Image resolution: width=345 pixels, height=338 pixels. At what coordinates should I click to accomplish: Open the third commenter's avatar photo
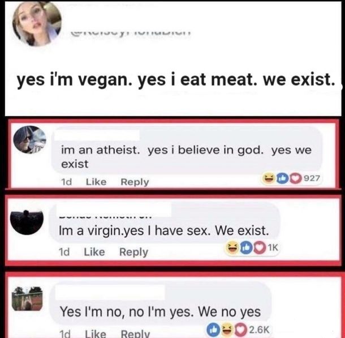point(27,298)
